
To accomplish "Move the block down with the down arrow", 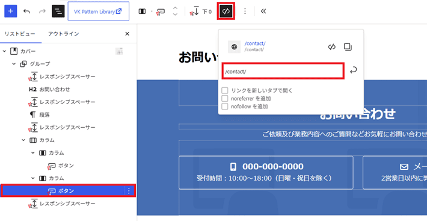I will tap(176, 14).
